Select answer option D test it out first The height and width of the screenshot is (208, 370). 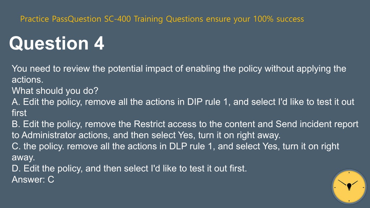pyautogui.click(x=129, y=168)
